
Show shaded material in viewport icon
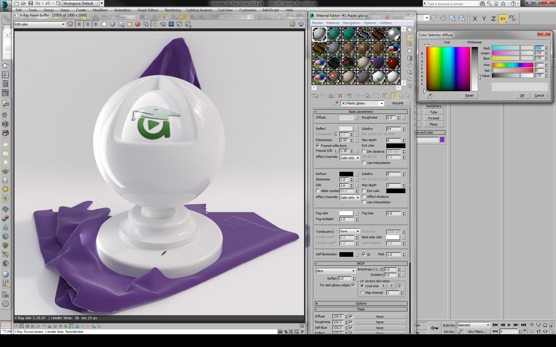(385, 96)
